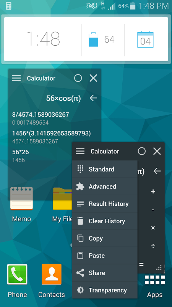Image resolution: width=172 pixels, height=307 pixels.
Task: Open the Memo app
Action: tap(21, 205)
